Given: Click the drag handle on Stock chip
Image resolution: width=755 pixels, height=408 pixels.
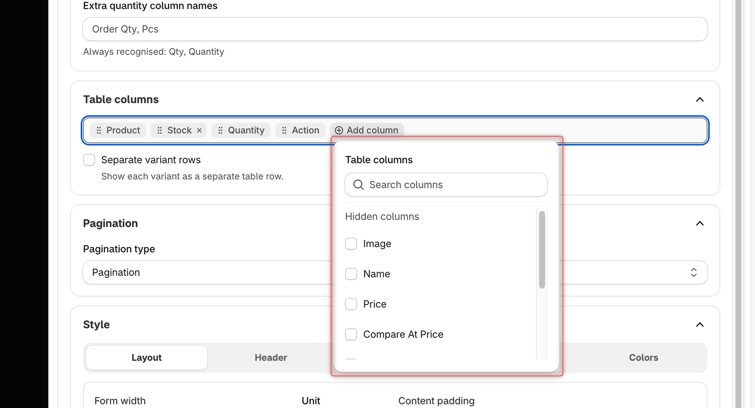Looking at the screenshot, I should point(159,130).
